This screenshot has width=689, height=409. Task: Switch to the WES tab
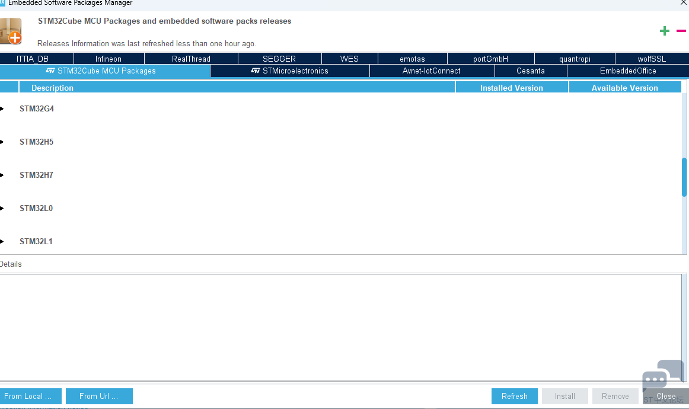coord(350,59)
